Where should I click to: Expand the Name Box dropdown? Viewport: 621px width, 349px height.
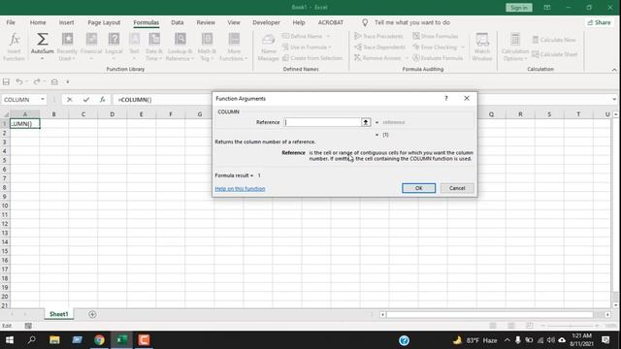[x=43, y=100]
